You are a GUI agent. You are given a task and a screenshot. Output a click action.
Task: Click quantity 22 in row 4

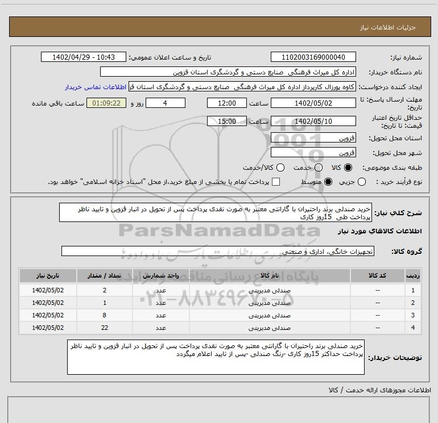(x=105, y=328)
